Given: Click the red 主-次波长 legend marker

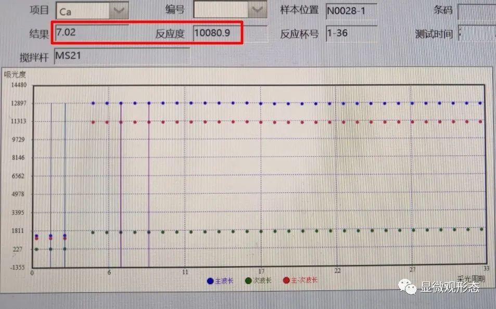Looking at the screenshot, I should coord(286,280).
